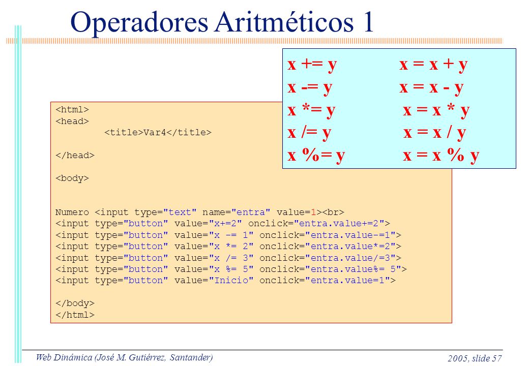Screen dimensions: 529x366
Task: Click the closing </head> tag line
Action: (75, 156)
